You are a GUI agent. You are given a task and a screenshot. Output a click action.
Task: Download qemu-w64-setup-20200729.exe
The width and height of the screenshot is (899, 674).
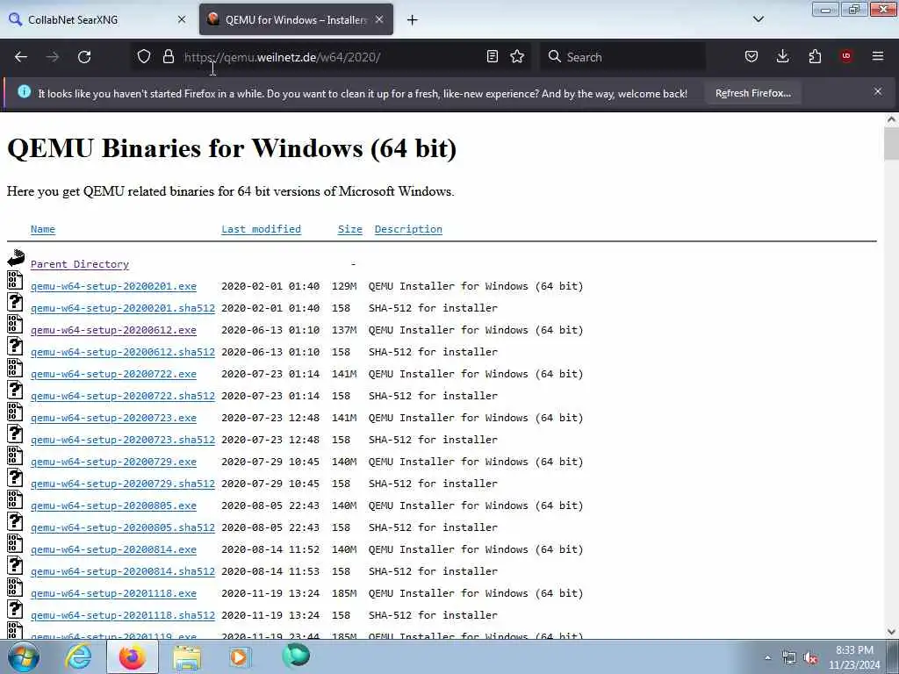pyautogui.click(x=113, y=462)
